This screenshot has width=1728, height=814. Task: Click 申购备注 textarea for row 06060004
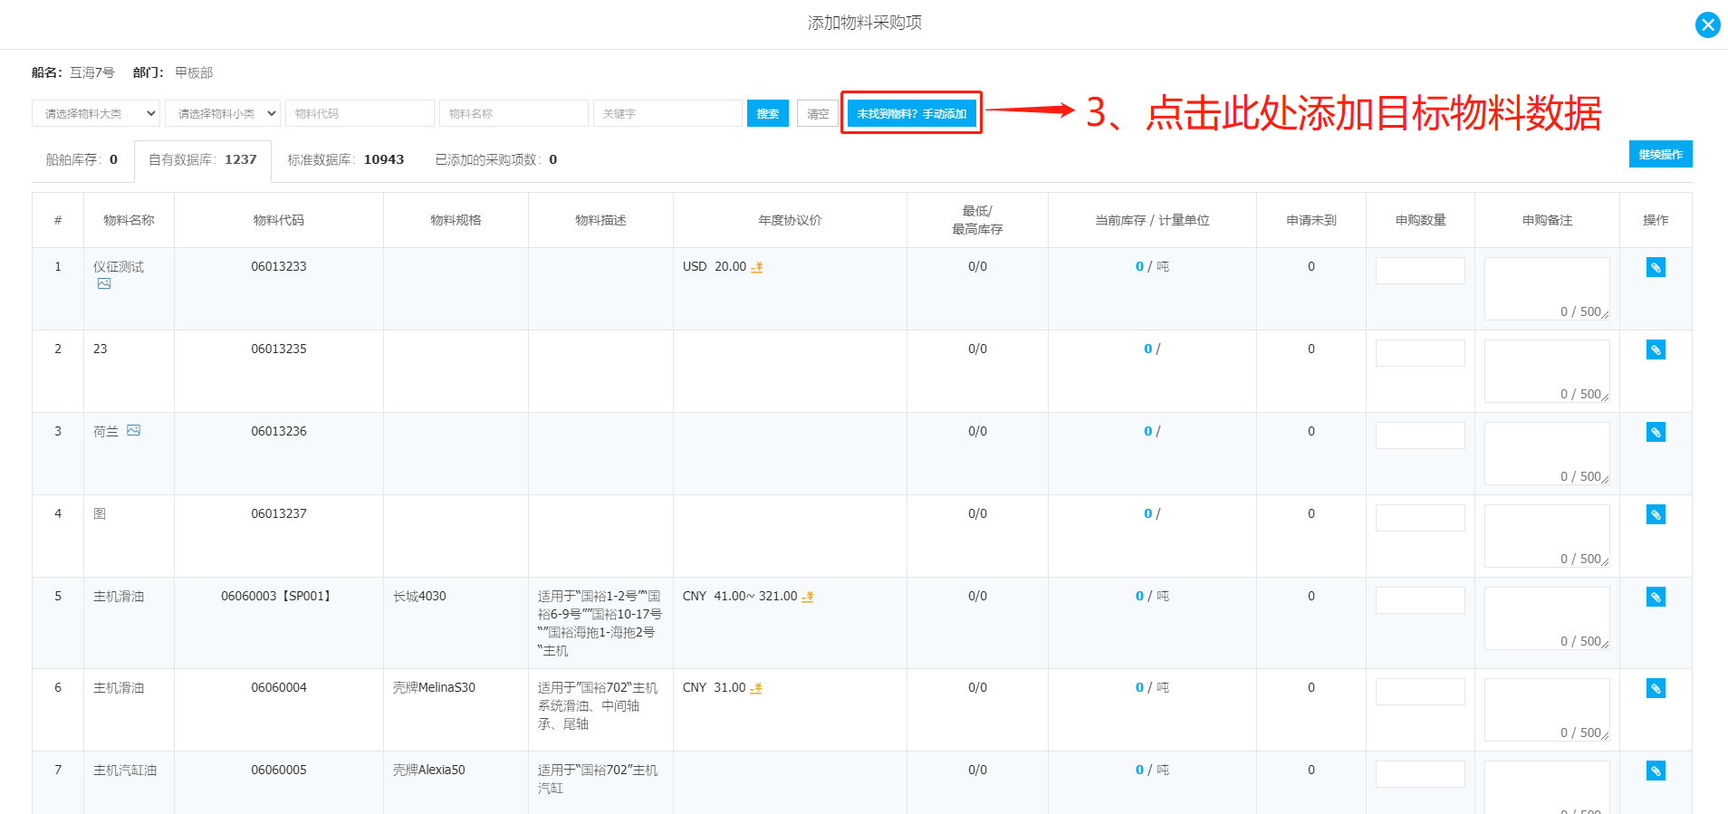(1547, 710)
